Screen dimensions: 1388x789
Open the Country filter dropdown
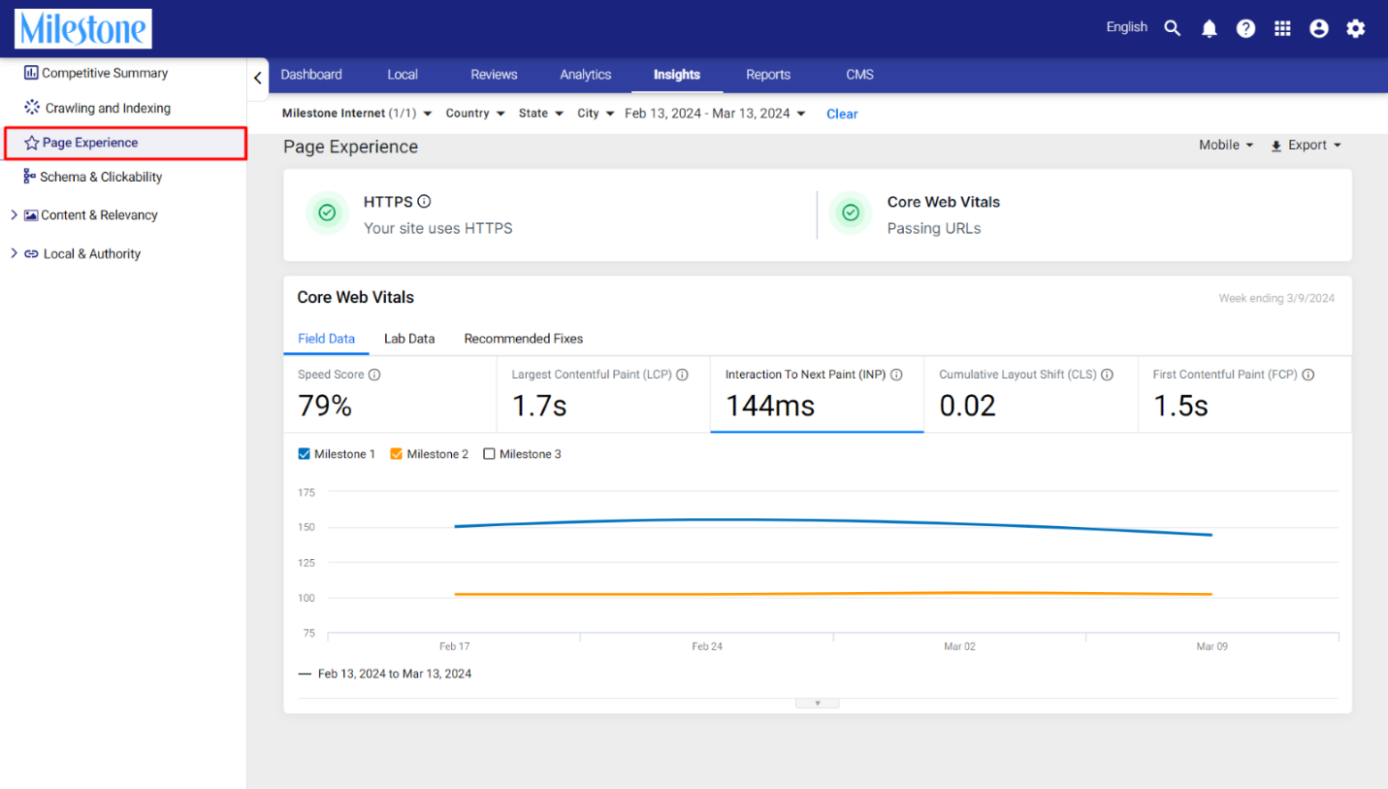(475, 114)
